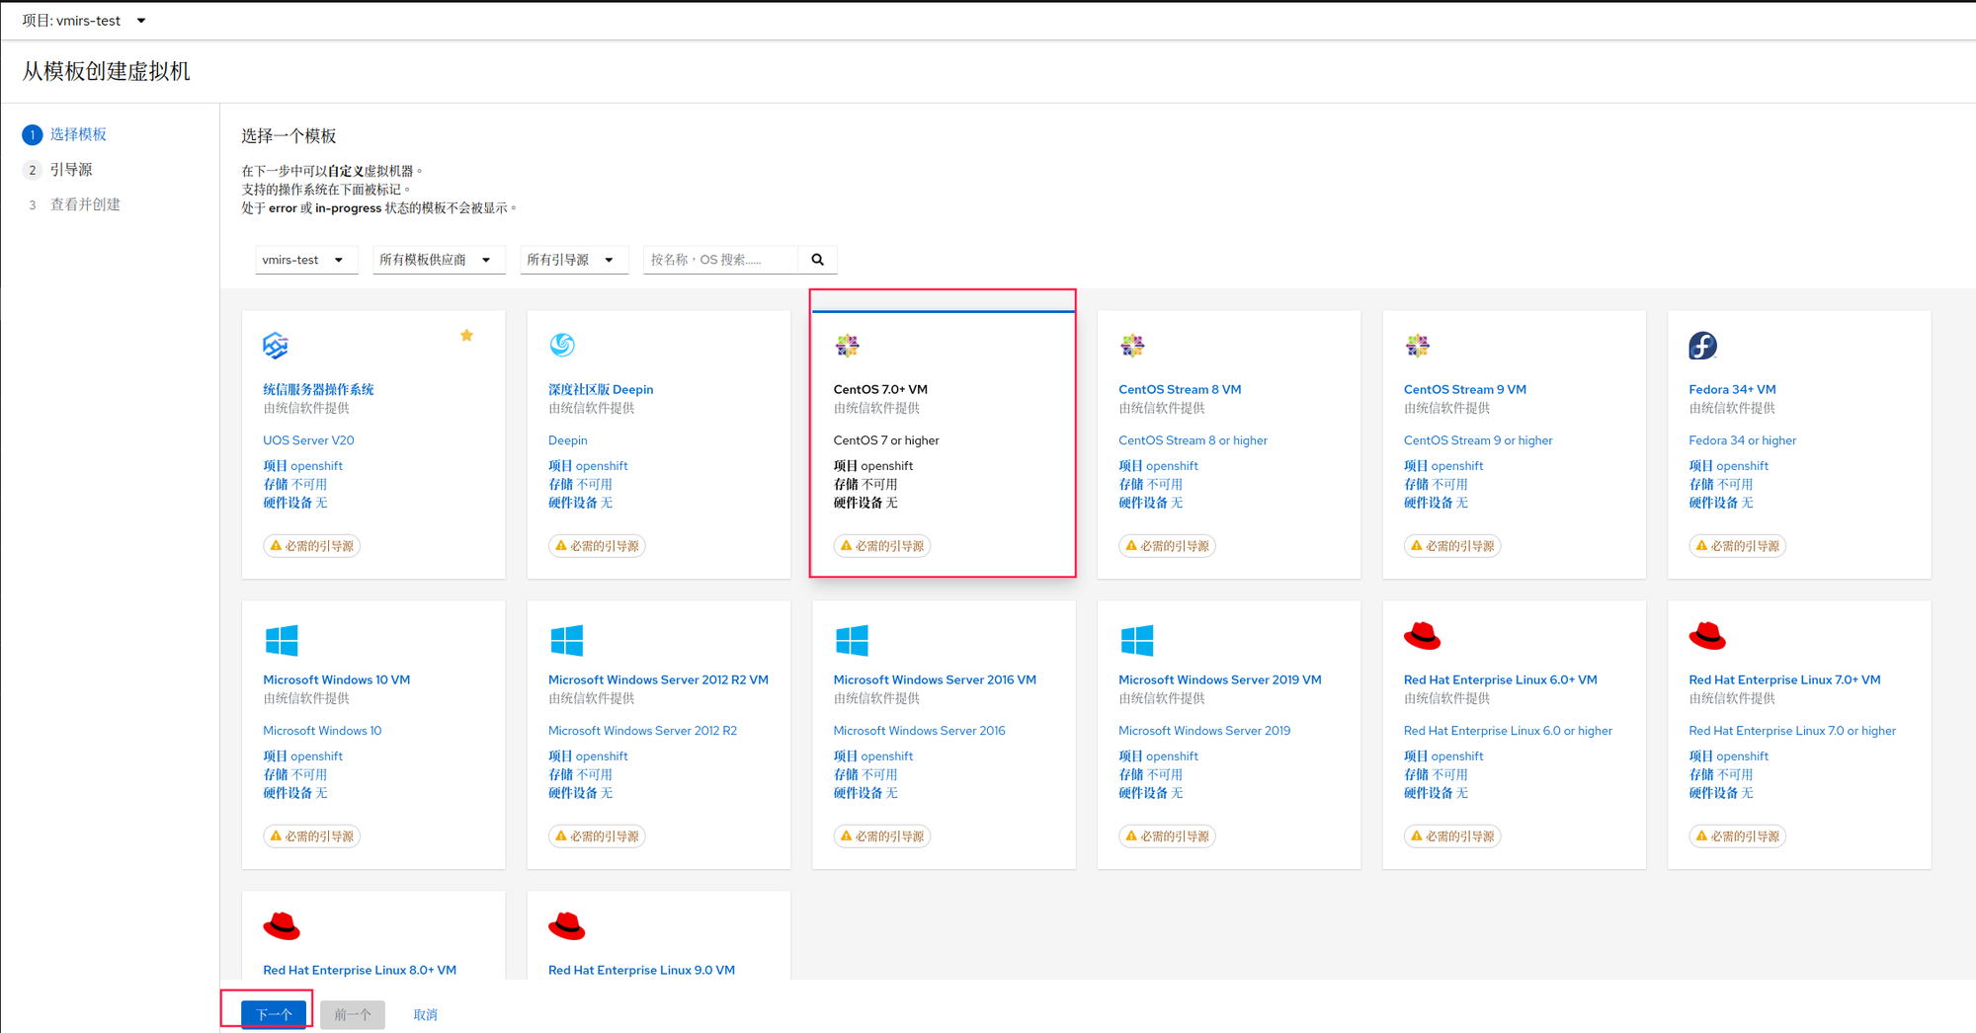Open the project vmirs-test dropdown in header

[84, 21]
